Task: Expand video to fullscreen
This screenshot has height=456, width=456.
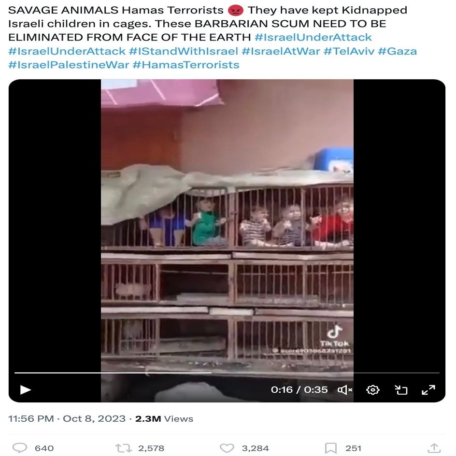Action: pos(428,390)
